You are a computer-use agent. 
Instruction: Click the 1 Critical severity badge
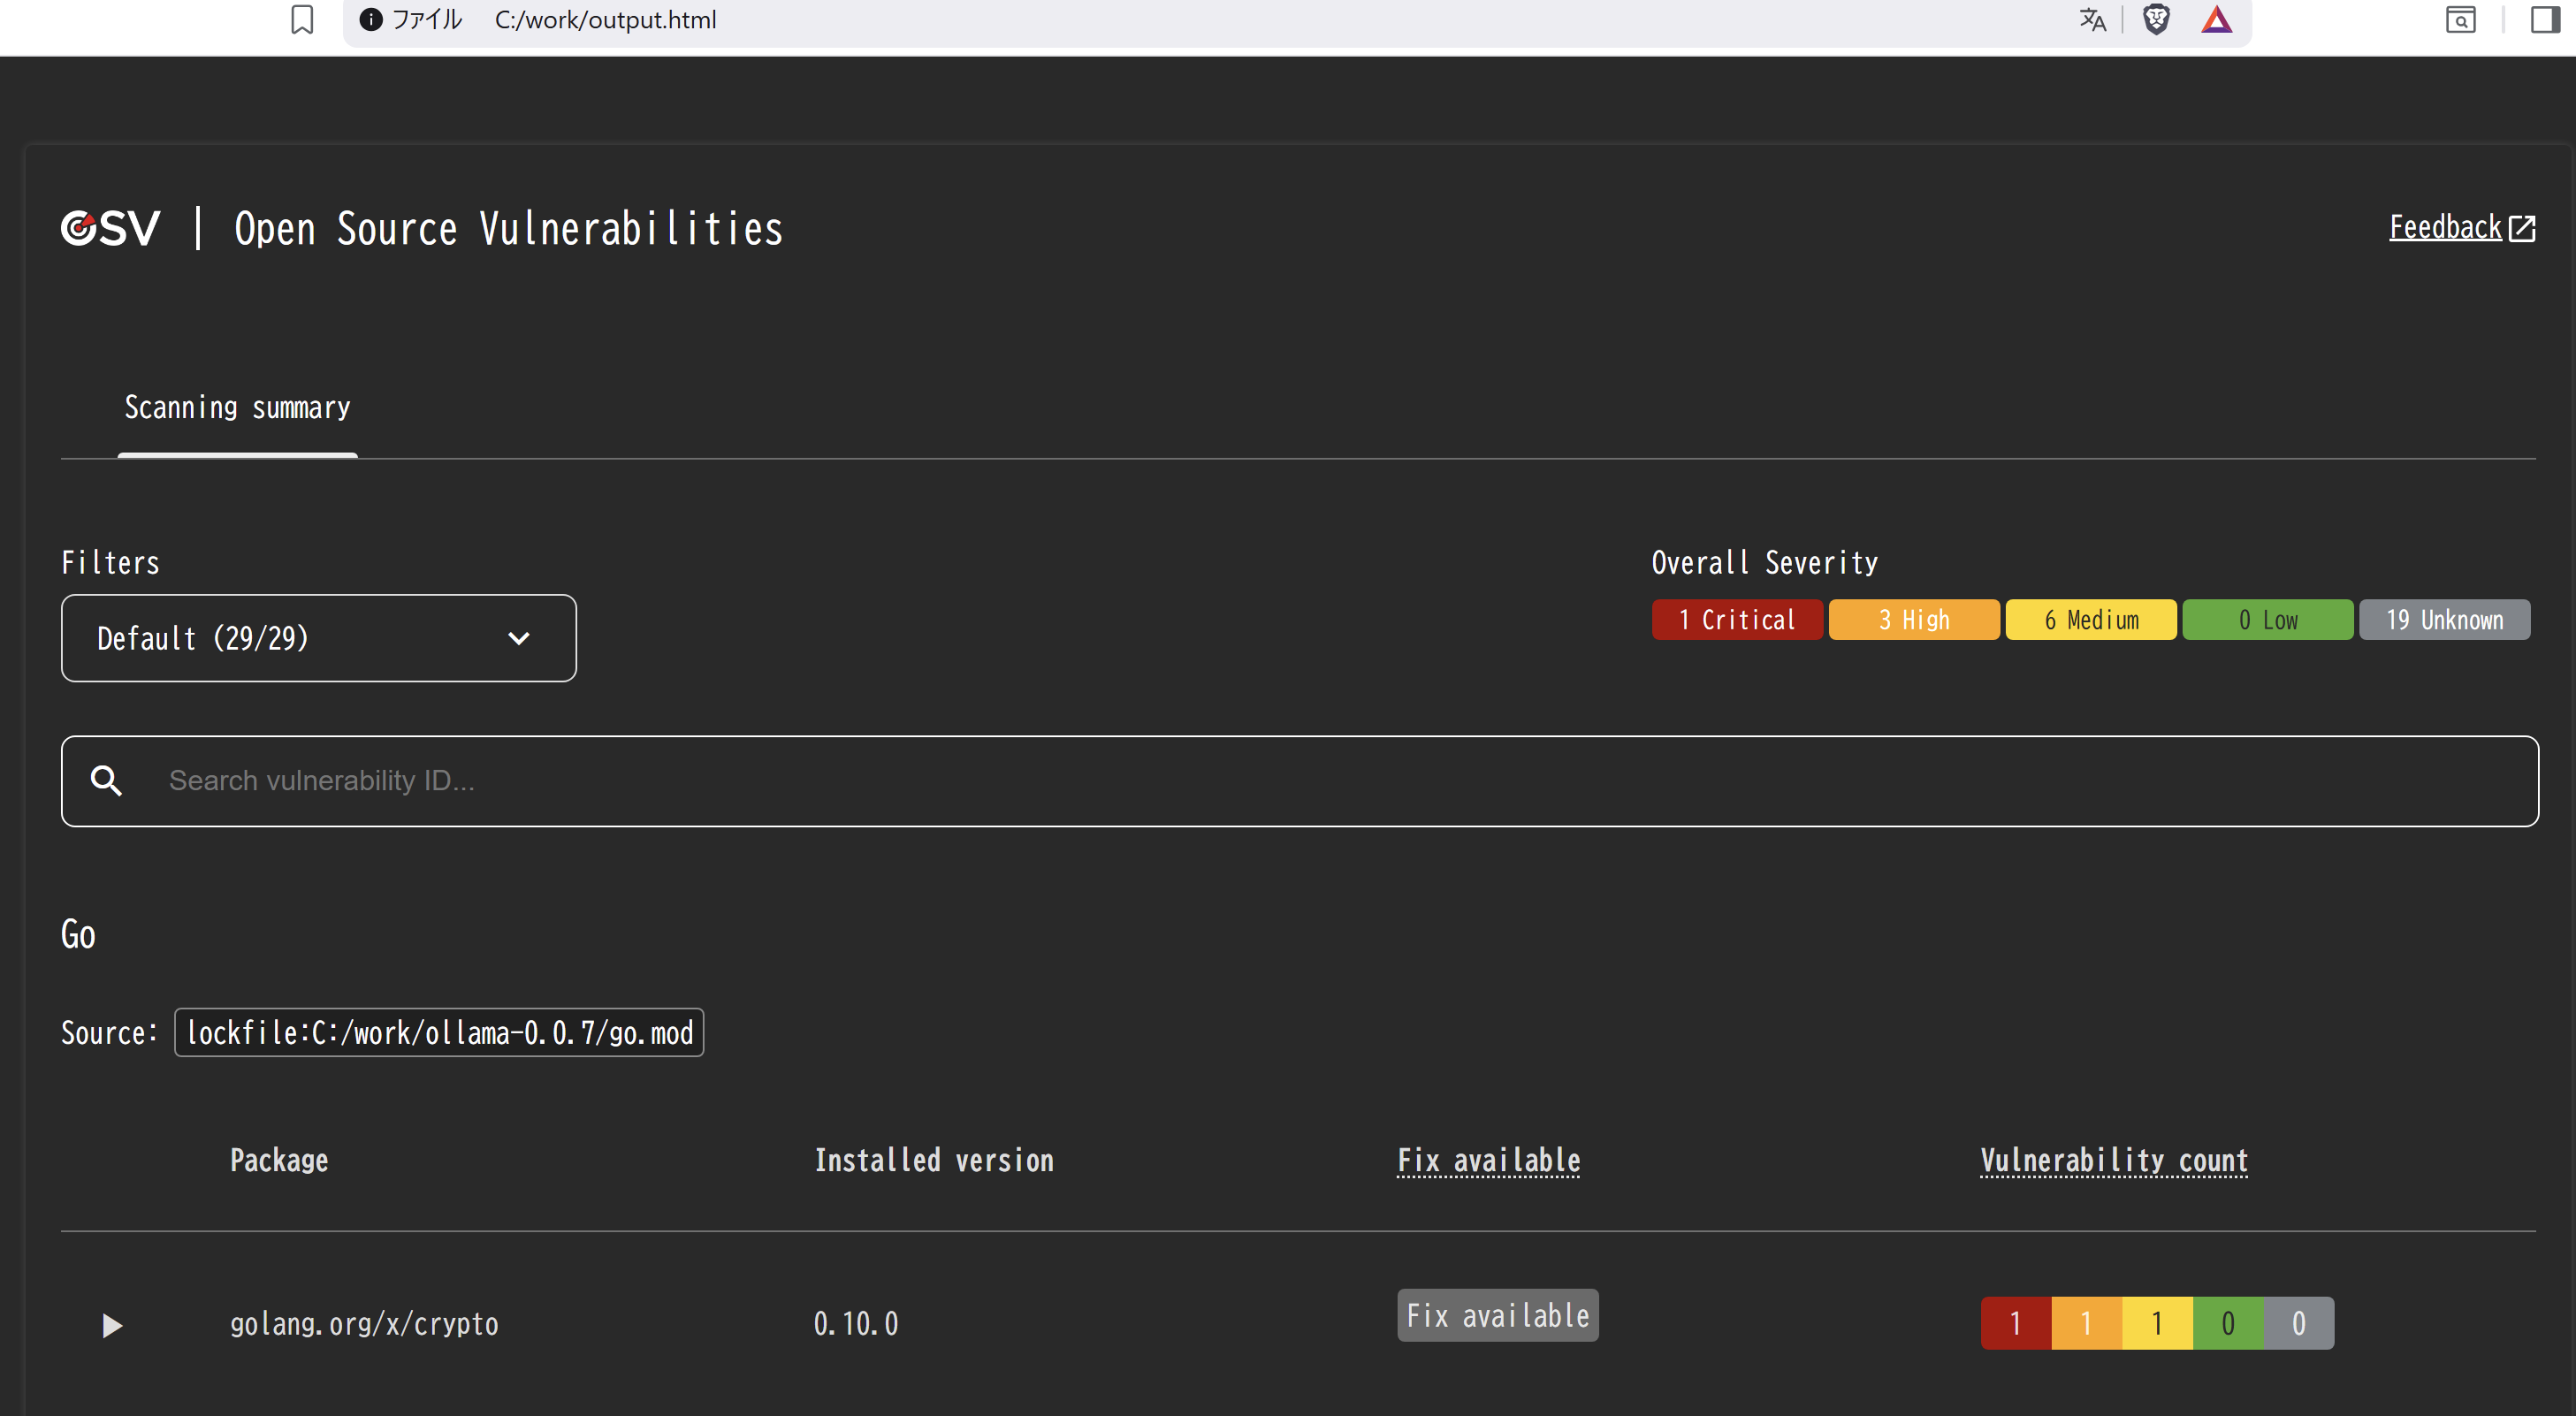pos(1737,620)
